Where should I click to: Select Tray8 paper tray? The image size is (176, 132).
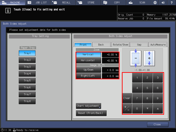click(27, 101)
